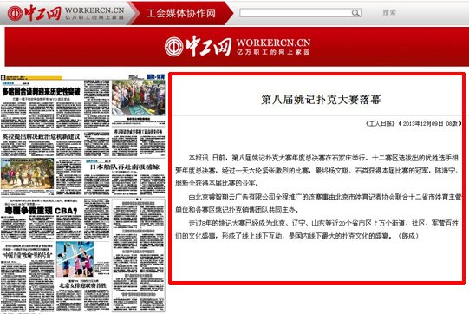Click the article title 第八届姚记扑克大赛落幕
This screenshot has width=469, height=314.
click(x=321, y=100)
